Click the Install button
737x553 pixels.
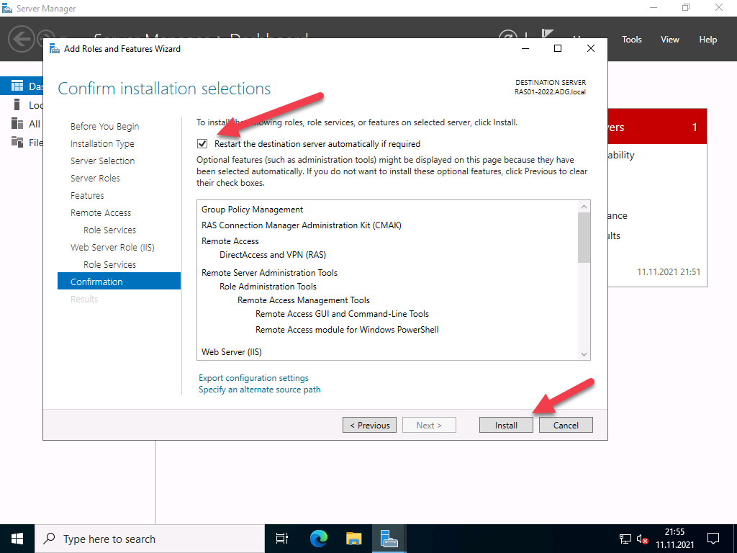(506, 425)
